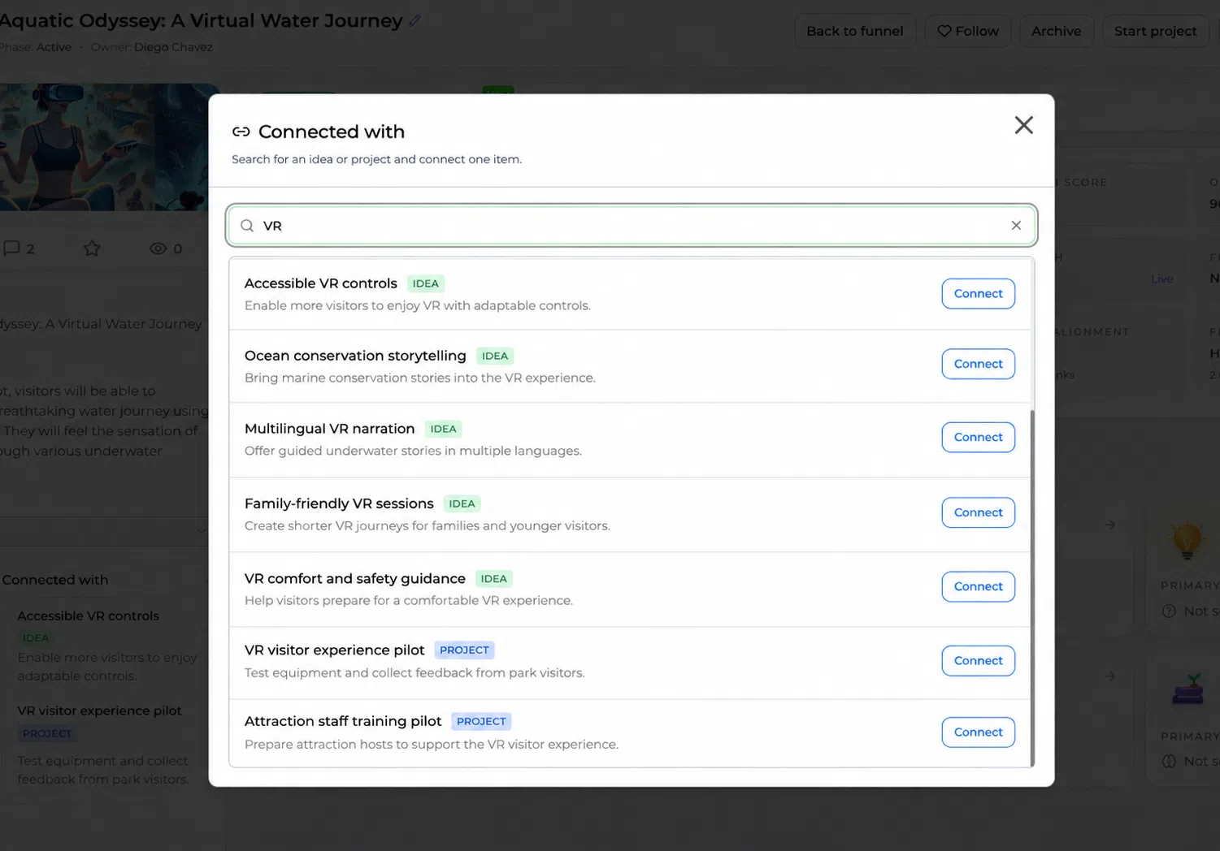
Task: Archive the idea
Action: pos(1056,31)
